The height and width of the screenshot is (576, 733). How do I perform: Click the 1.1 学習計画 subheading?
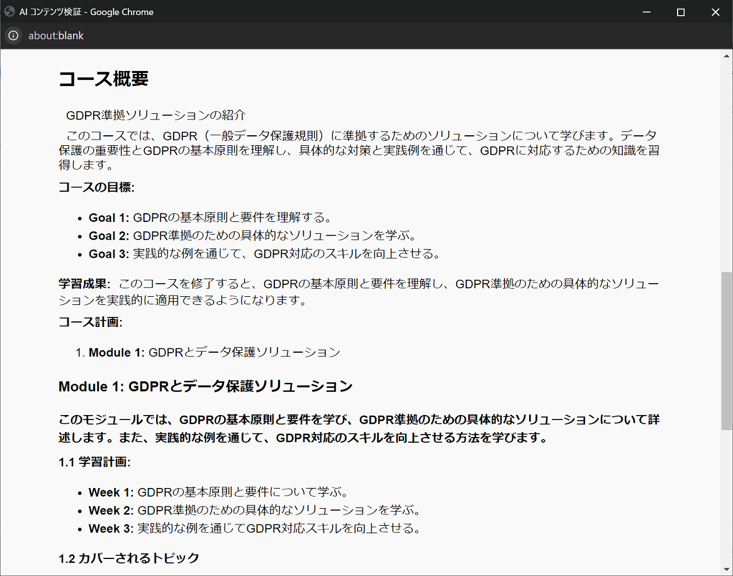94,462
